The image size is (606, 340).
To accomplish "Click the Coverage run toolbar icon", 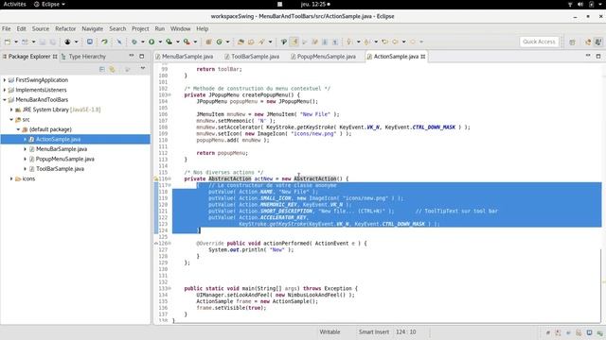I will tap(169, 42).
